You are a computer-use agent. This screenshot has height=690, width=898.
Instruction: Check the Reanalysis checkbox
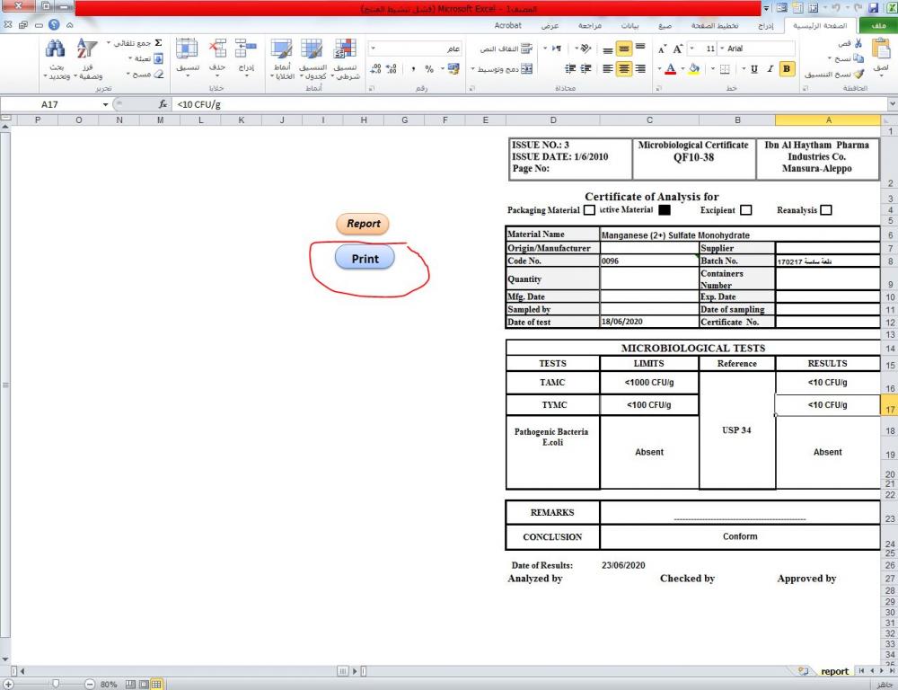(x=826, y=210)
